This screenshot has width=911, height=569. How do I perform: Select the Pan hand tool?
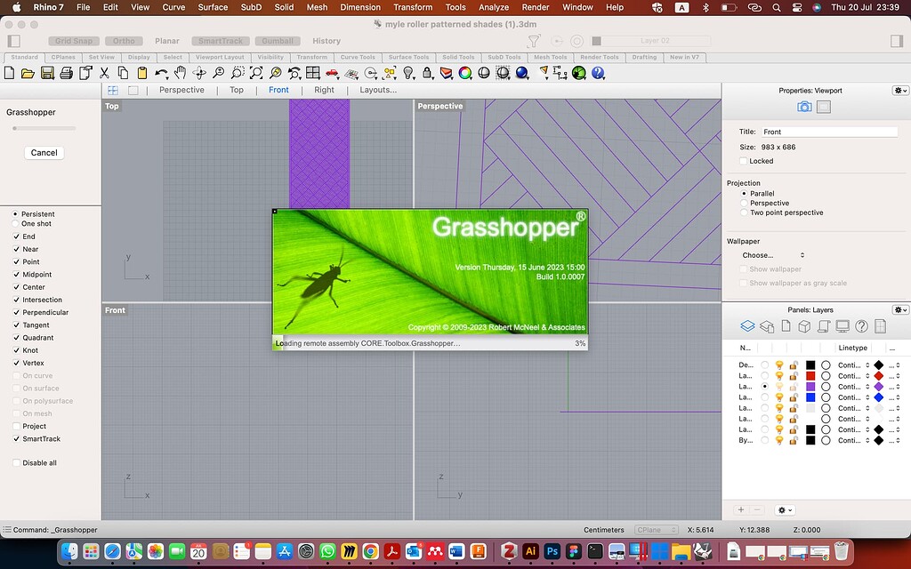pos(181,73)
